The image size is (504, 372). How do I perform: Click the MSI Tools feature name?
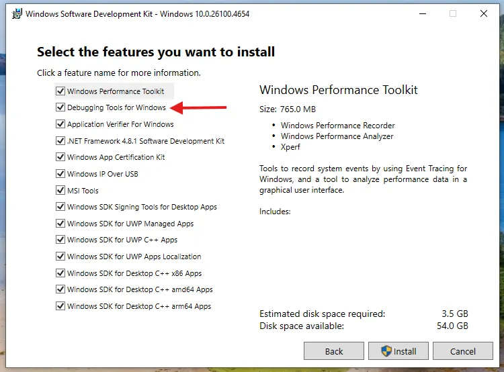(x=83, y=191)
